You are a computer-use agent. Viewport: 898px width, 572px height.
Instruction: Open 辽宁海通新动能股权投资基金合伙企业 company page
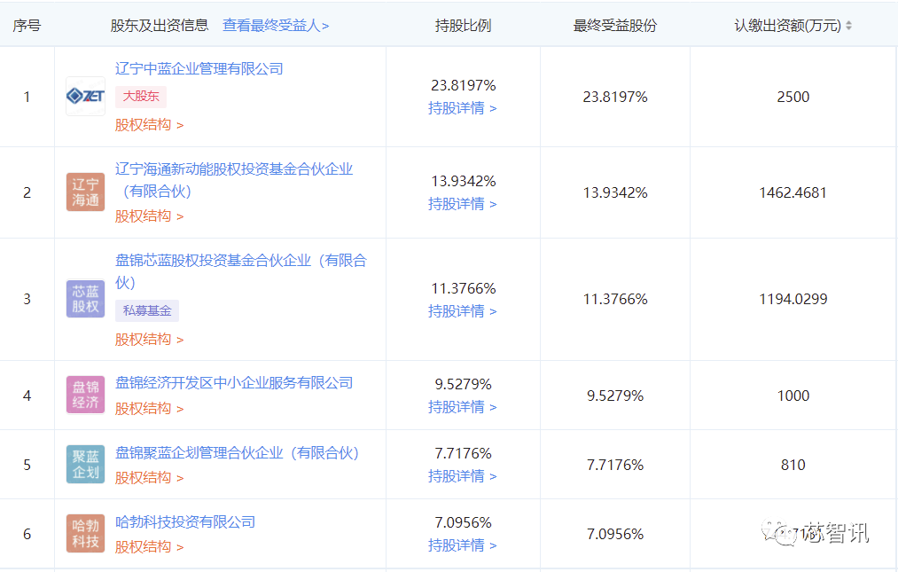pos(234,180)
